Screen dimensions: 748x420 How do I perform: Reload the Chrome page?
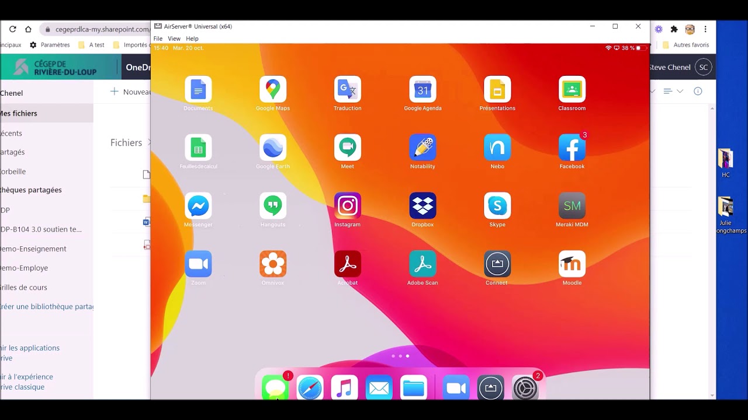click(x=12, y=29)
